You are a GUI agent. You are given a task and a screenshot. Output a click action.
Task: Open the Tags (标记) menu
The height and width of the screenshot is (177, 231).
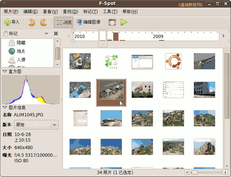coord(90,11)
